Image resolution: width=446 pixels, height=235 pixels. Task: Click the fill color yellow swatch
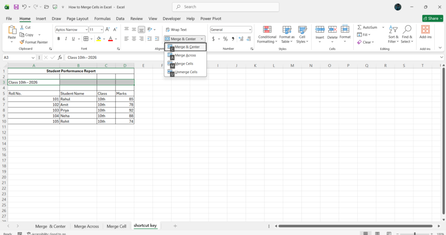click(x=99, y=39)
